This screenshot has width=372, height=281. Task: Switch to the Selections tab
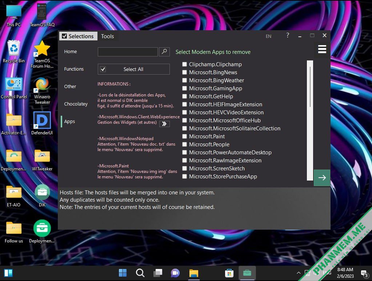coord(78,36)
